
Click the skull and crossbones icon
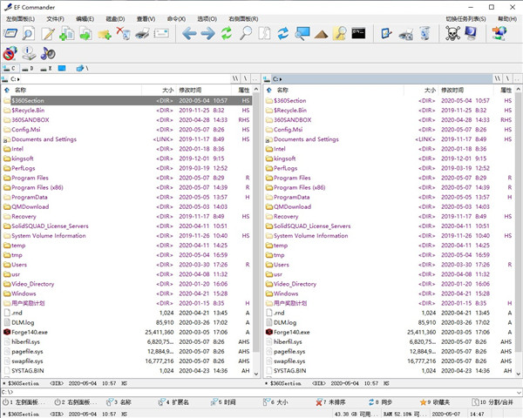[452, 34]
